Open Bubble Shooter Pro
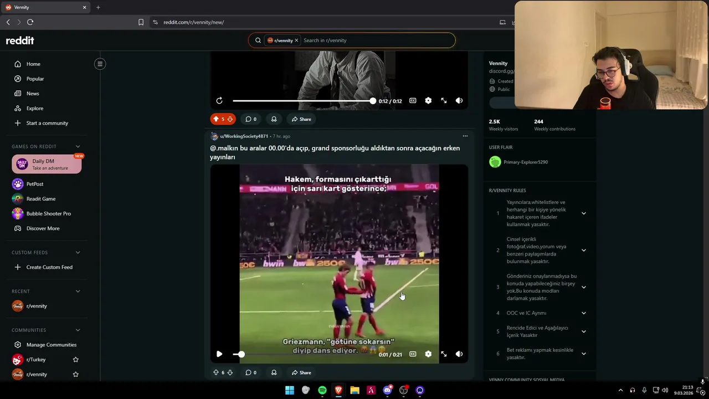 click(x=47, y=213)
